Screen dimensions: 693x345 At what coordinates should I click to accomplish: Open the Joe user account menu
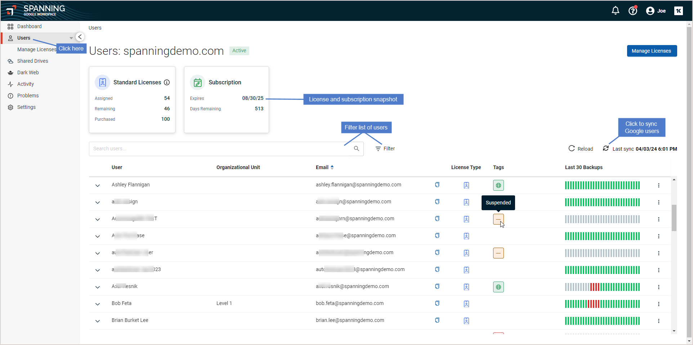pos(656,11)
